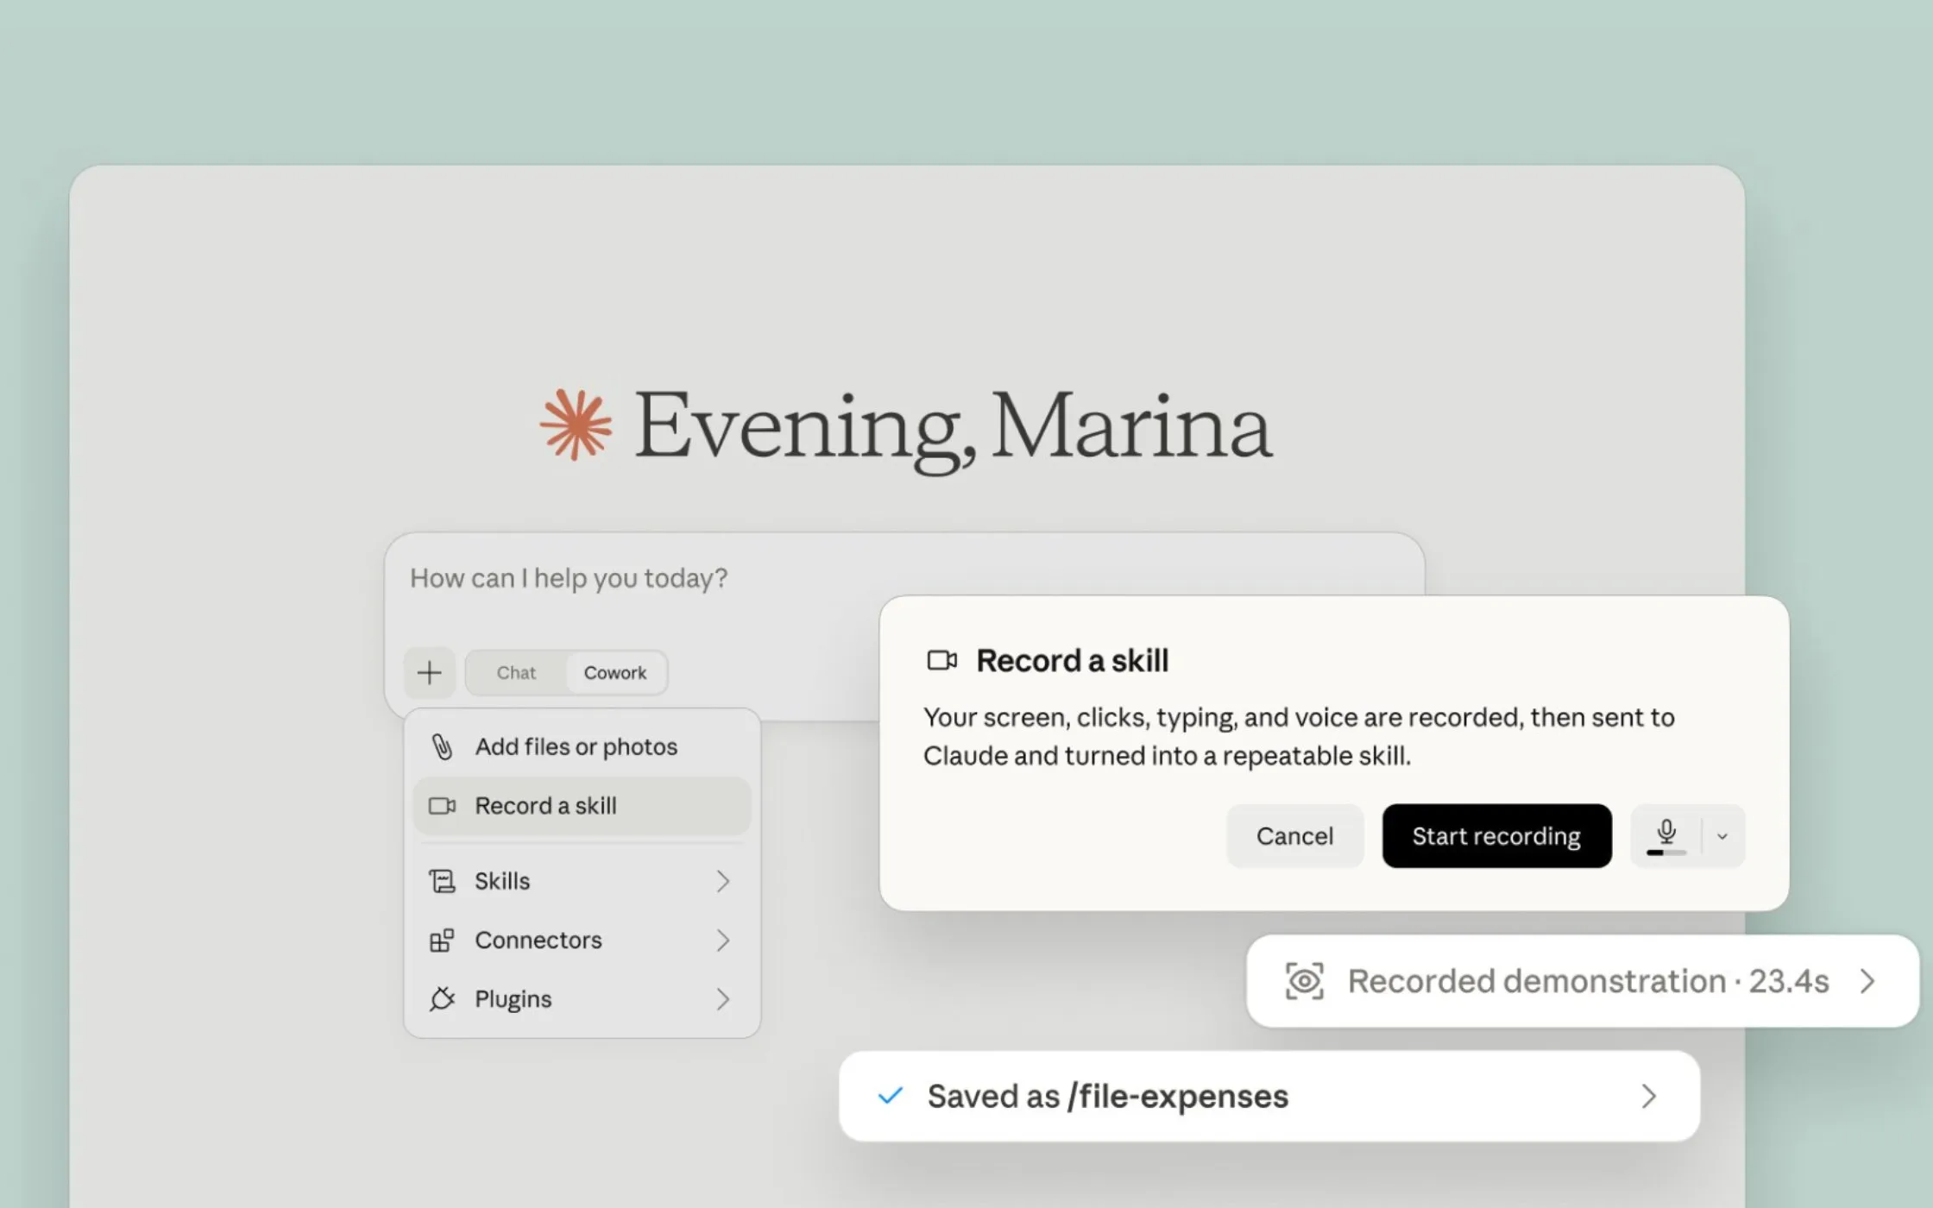The width and height of the screenshot is (1933, 1208).
Task: Cancel the Record a skill dialog
Action: point(1294,835)
